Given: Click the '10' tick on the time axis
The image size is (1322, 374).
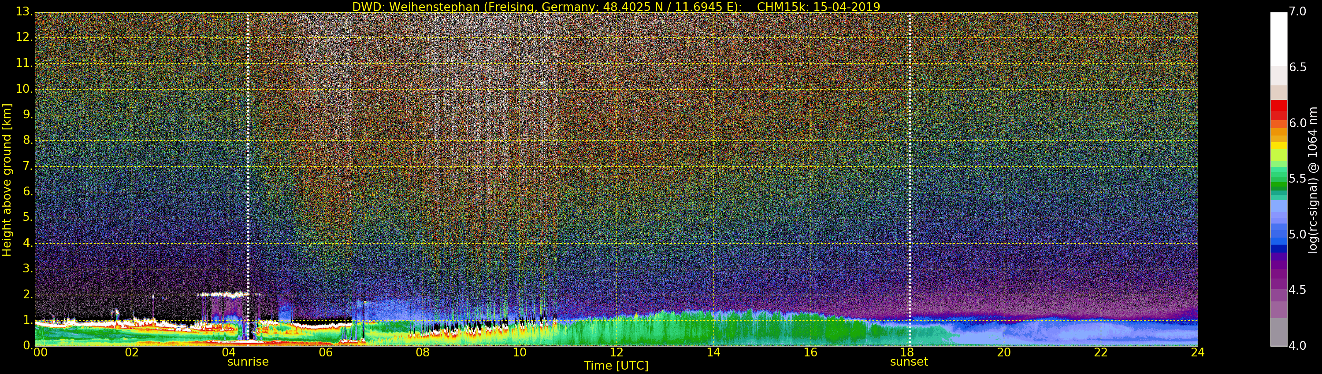Looking at the screenshot, I should [520, 352].
